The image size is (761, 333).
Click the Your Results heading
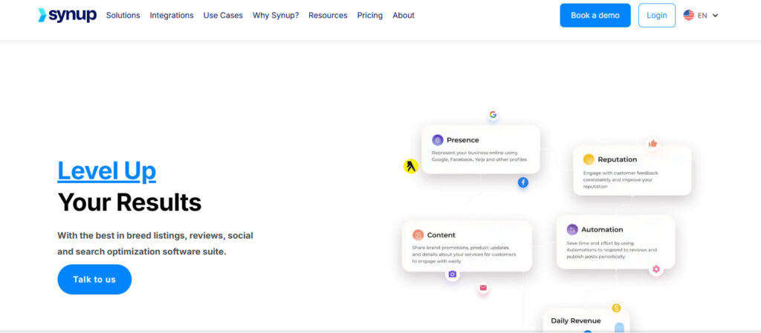129,202
